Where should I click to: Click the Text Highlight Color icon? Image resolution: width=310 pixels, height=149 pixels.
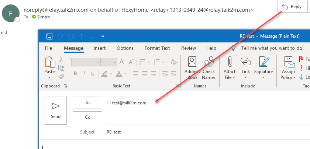[x=104, y=74]
